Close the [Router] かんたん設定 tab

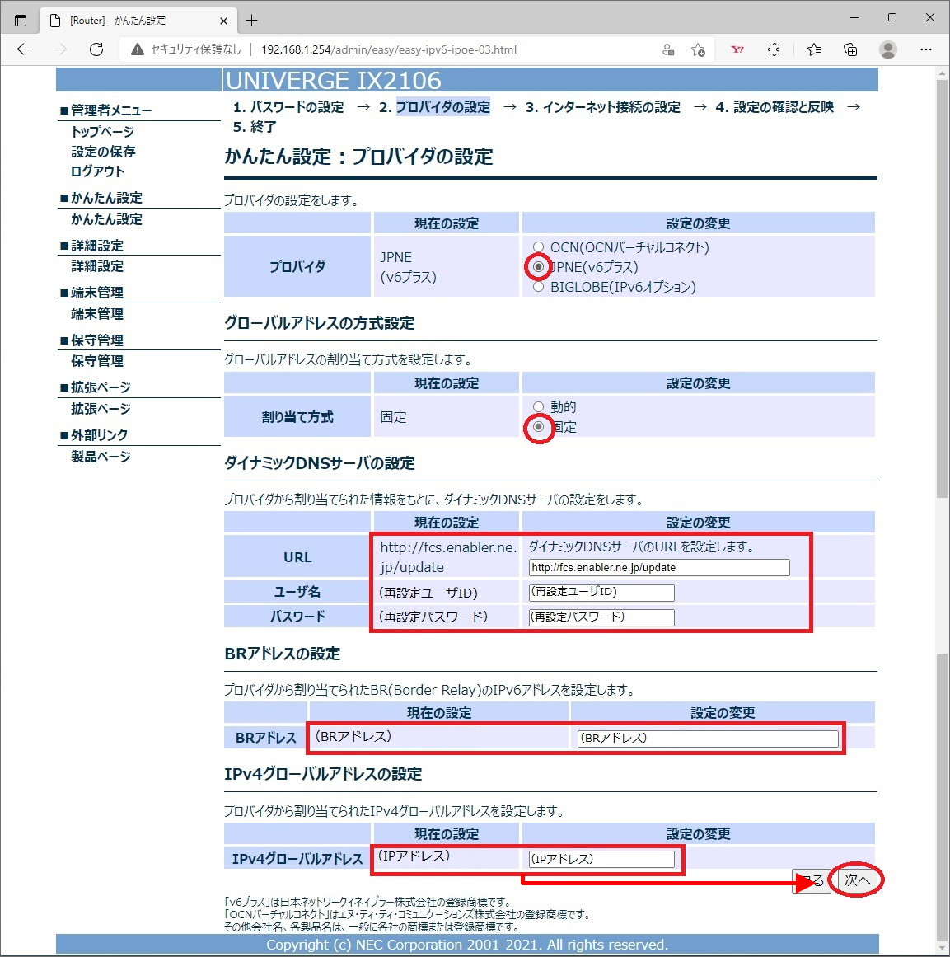click(x=223, y=21)
